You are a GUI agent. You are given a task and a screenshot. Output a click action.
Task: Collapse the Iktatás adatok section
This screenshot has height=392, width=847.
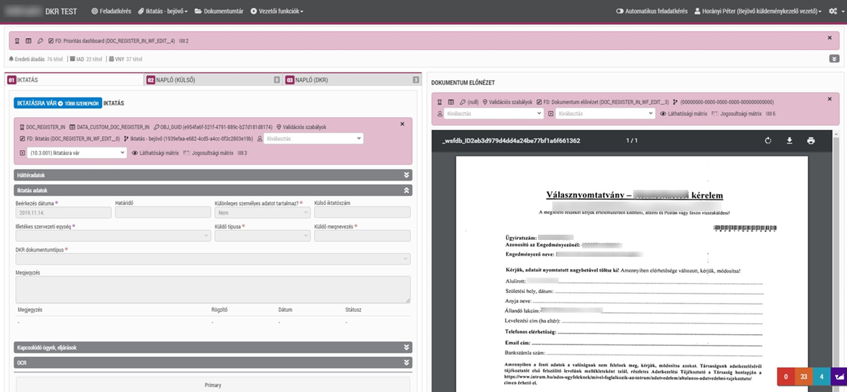[x=213, y=190]
